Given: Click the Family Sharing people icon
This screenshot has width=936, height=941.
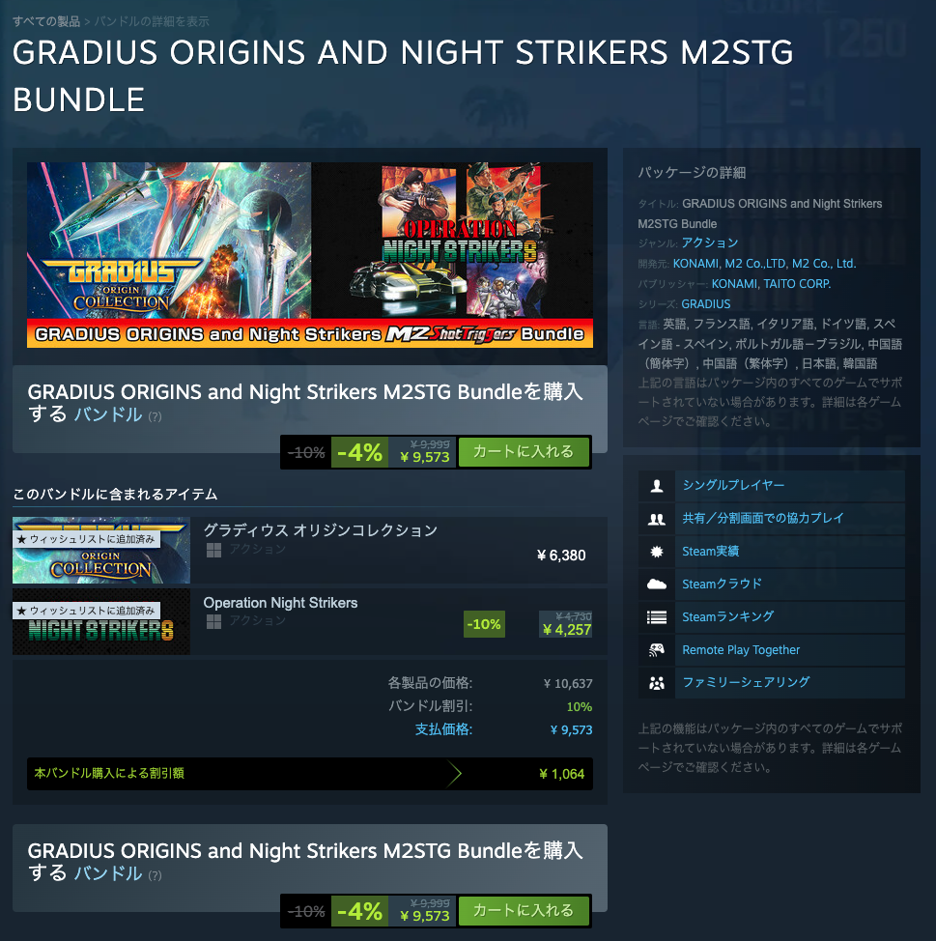Looking at the screenshot, I should [657, 682].
